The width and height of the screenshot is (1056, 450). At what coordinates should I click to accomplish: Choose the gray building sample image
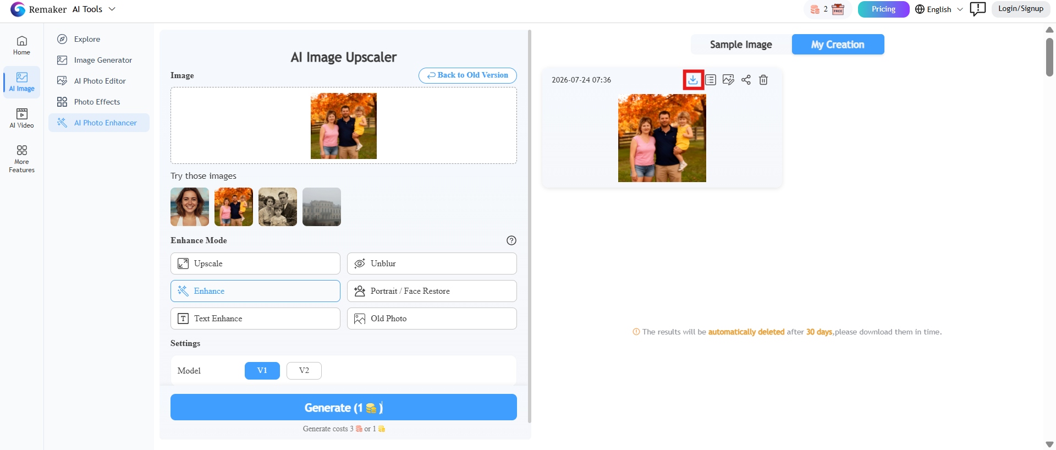point(322,207)
